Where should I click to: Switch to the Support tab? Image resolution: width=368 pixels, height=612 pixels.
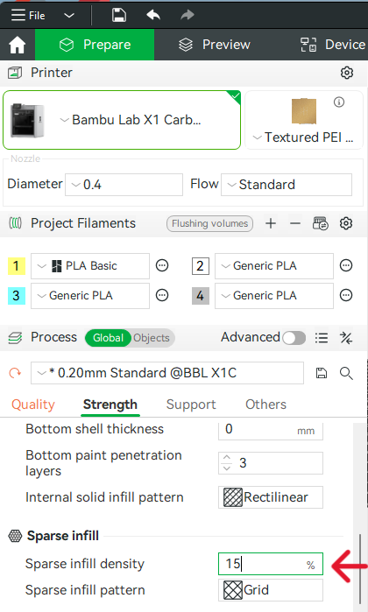click(191, 404)
